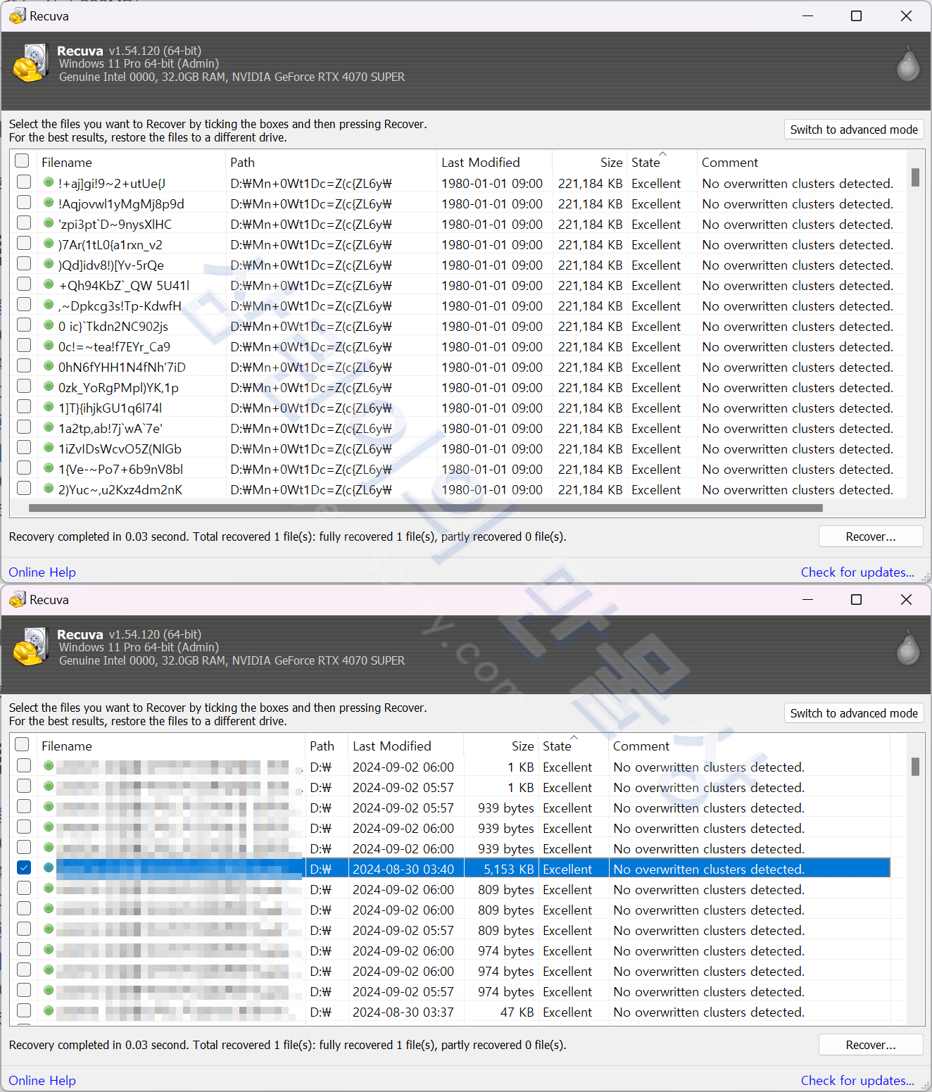
Task: Select filename 0zk_YoRgPMpl)YK,1p
Action: pos(118,388)
